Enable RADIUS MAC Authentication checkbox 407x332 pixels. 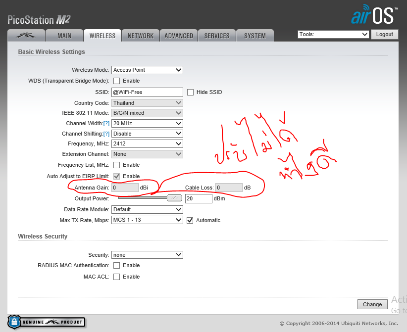[x=116, y=266]
